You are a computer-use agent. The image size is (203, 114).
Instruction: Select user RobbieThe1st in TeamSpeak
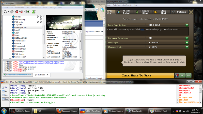[x=21, y=49]
